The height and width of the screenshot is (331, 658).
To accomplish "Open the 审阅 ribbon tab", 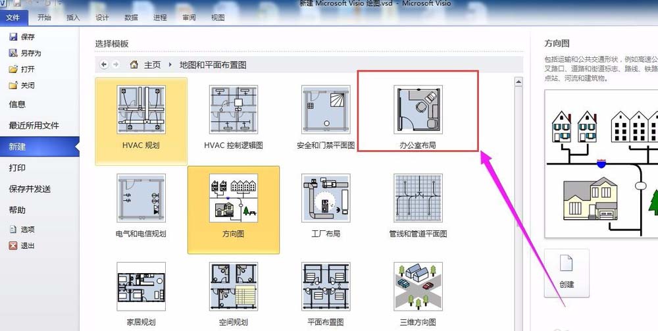I will pos(189,18).
